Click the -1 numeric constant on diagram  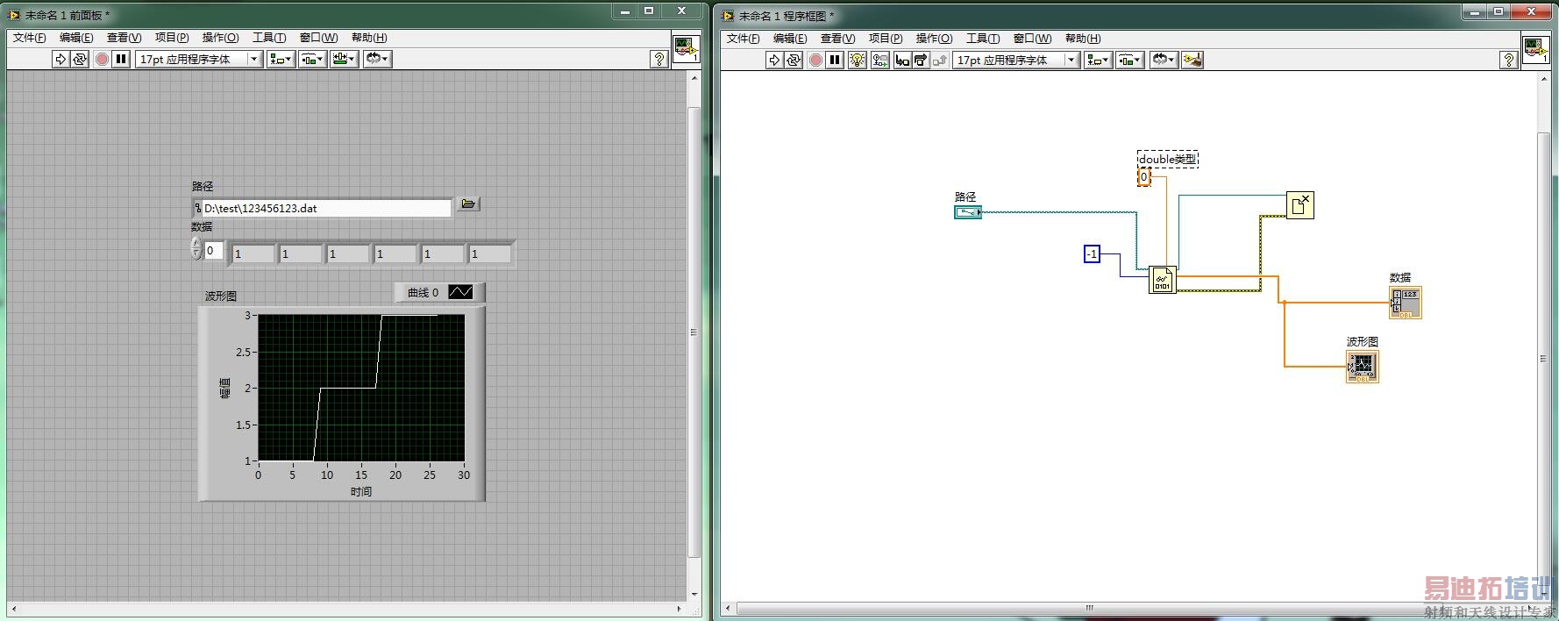(1092, 254)
